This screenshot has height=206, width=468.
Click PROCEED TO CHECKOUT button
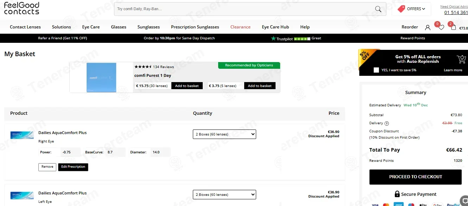click(416, 177)
